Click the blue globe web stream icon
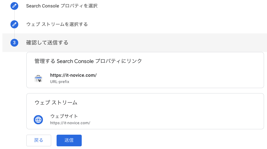Viewport: 267px width, 149px height. [38, 120]
